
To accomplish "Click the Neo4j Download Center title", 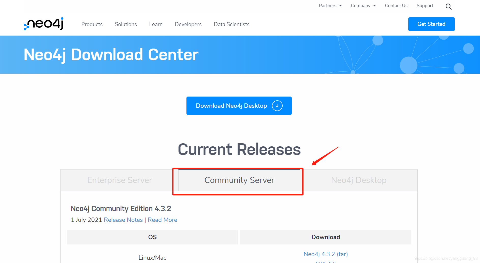I will click(x=111, y=55).
